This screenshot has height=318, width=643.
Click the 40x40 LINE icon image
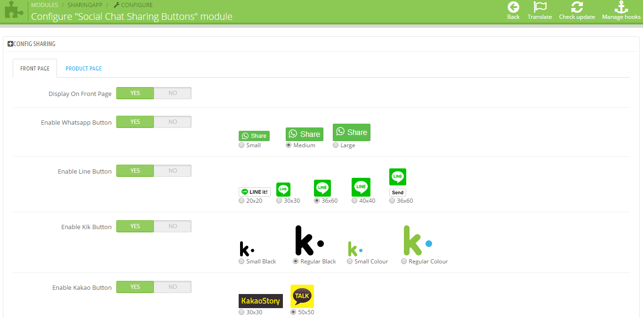point(361,187)
